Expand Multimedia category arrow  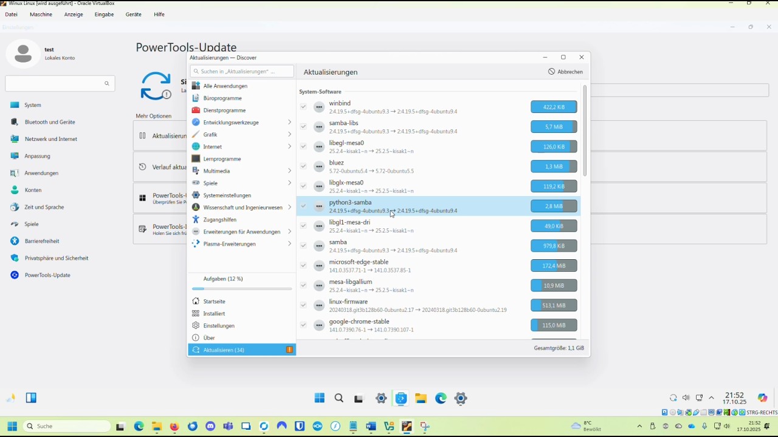tap(289, 171)
